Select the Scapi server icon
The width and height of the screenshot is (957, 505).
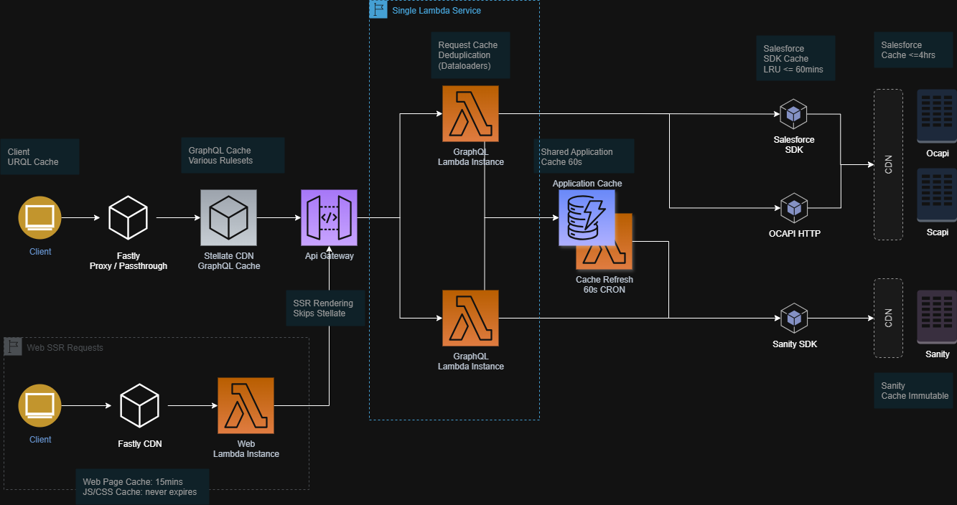[937, 195]
